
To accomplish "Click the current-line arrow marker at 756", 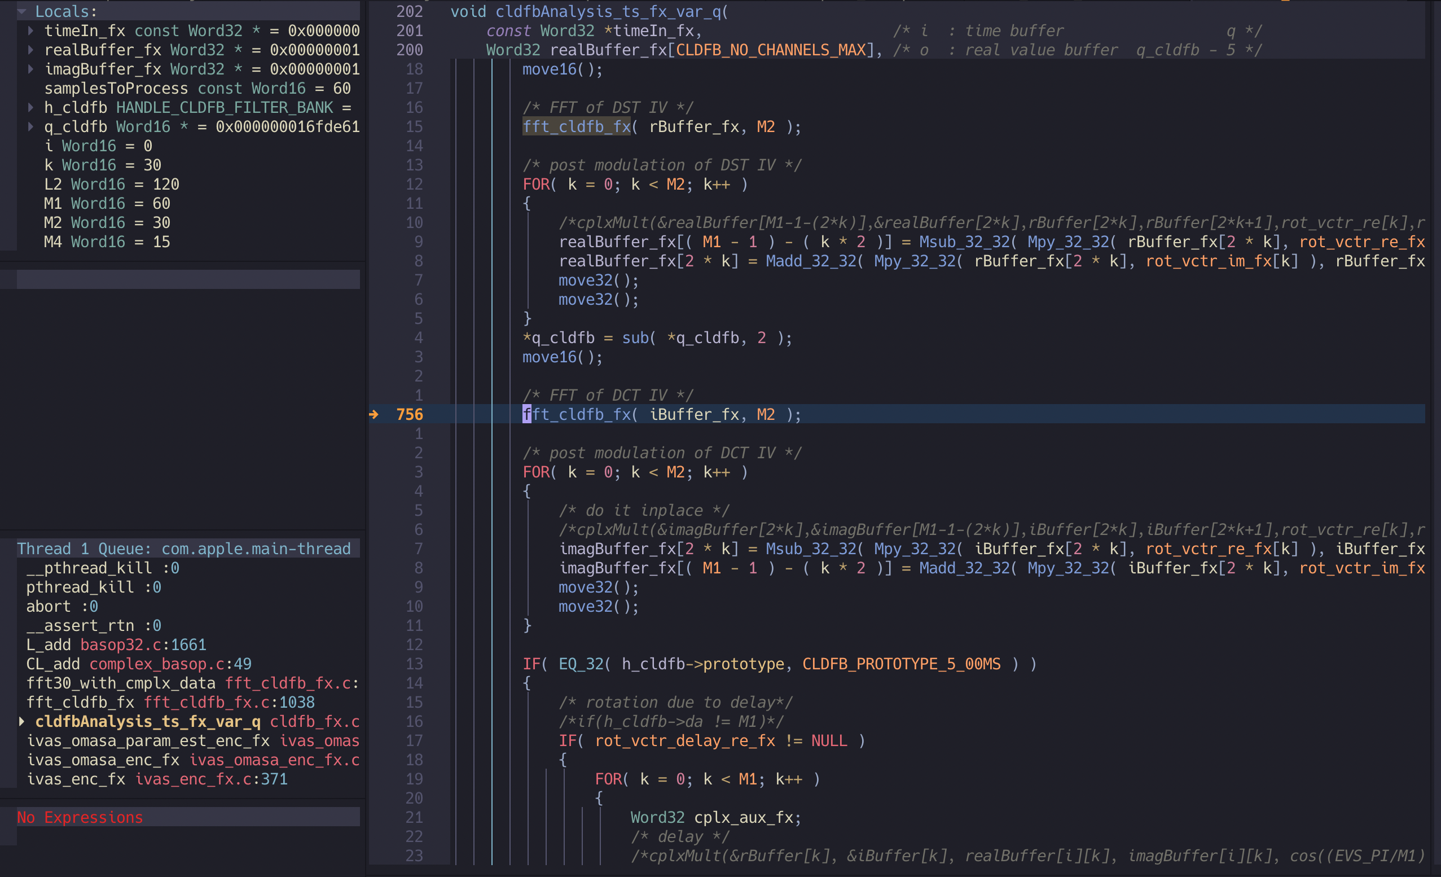I will (374, 415).
